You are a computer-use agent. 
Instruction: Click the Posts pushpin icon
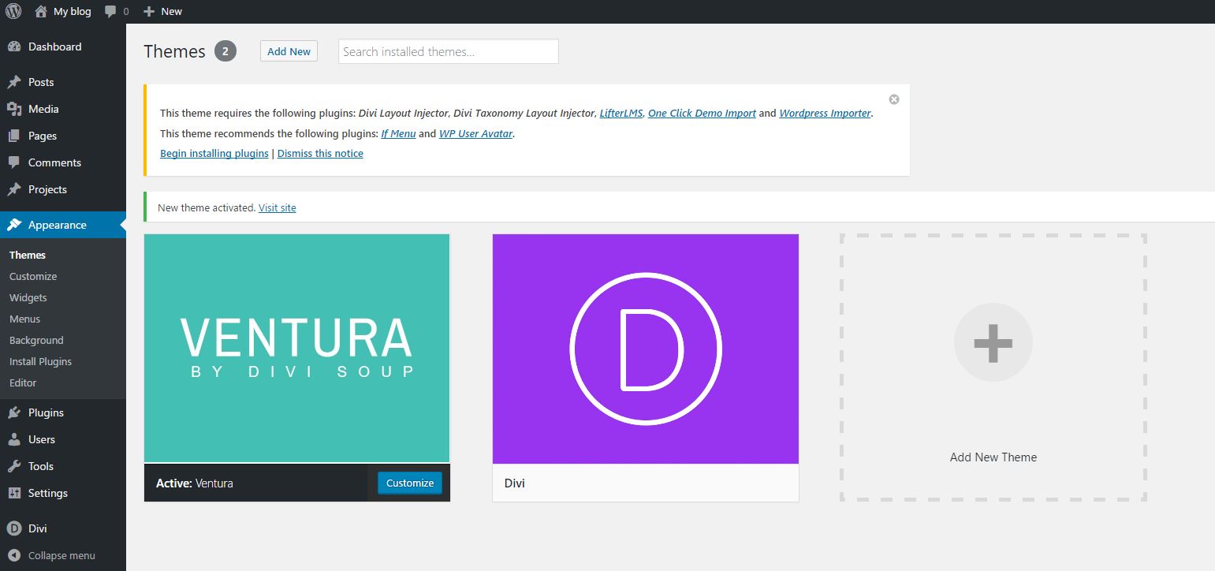14,82
